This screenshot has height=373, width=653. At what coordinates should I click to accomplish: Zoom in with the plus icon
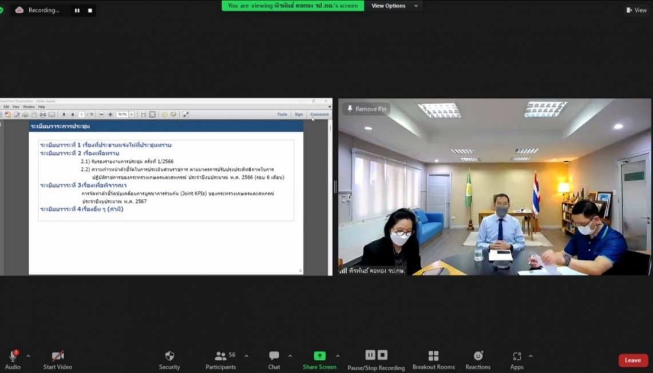110,114
